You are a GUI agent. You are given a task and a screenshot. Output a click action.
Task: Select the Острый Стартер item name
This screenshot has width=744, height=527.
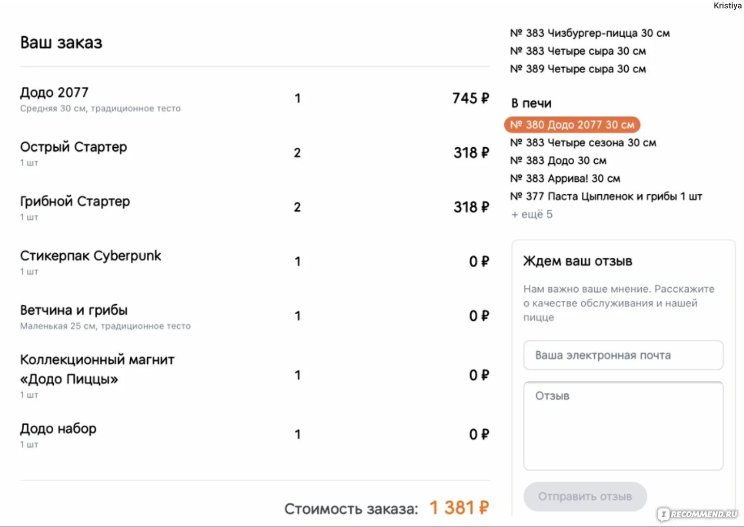73,147
